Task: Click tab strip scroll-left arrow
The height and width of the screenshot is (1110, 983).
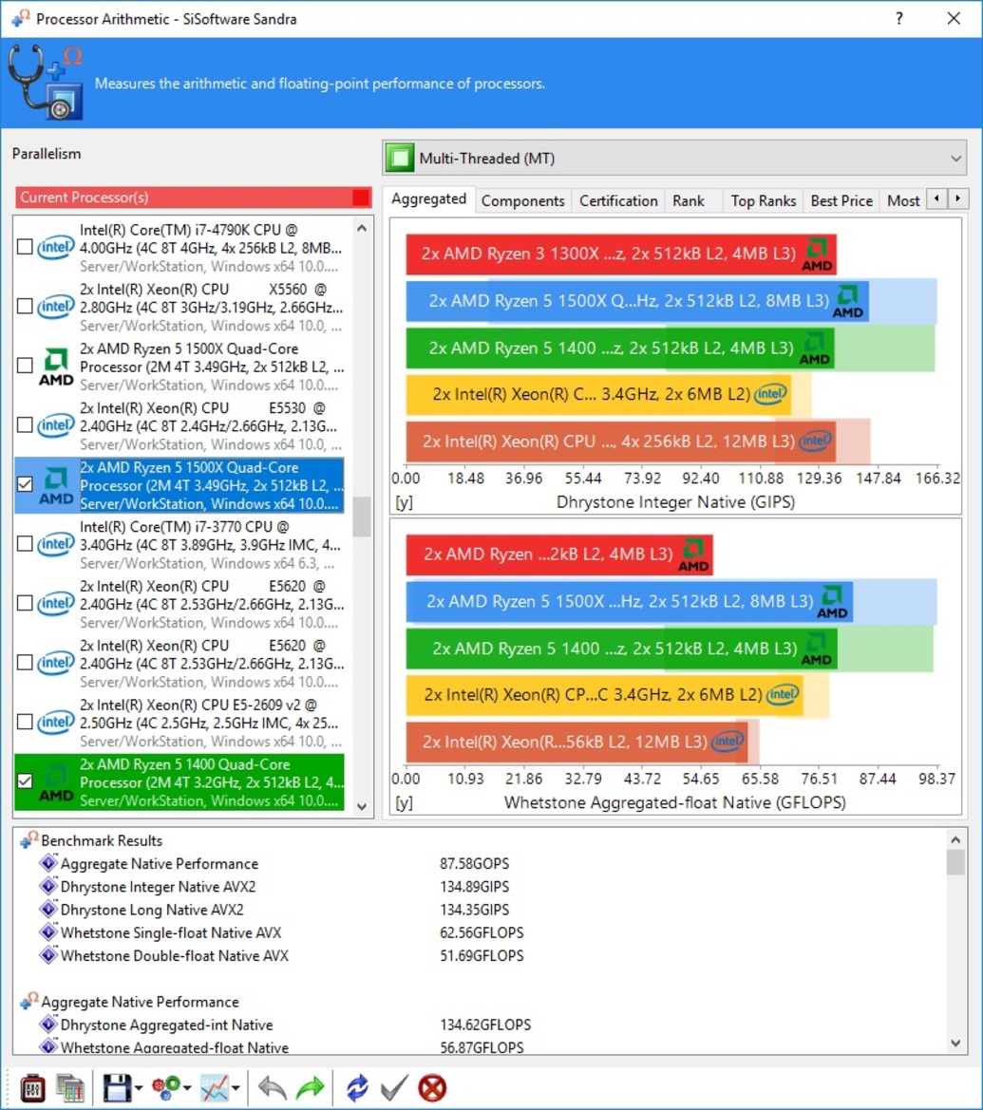Action: coord(937,198)
